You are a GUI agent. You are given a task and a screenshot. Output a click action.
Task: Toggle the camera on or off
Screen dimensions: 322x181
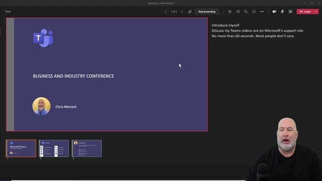click(274, 12)
